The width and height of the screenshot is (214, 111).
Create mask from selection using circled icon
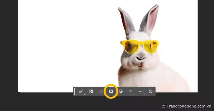(x=111, y=91)
